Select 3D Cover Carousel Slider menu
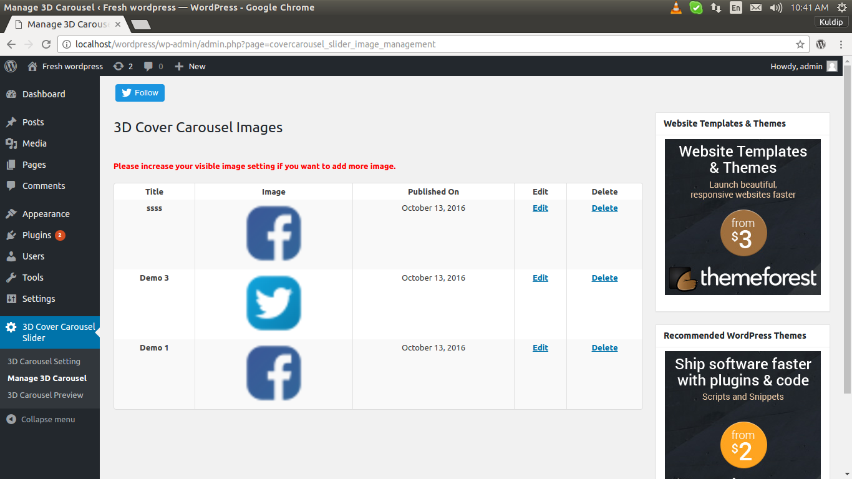 (x=50, y=332)
